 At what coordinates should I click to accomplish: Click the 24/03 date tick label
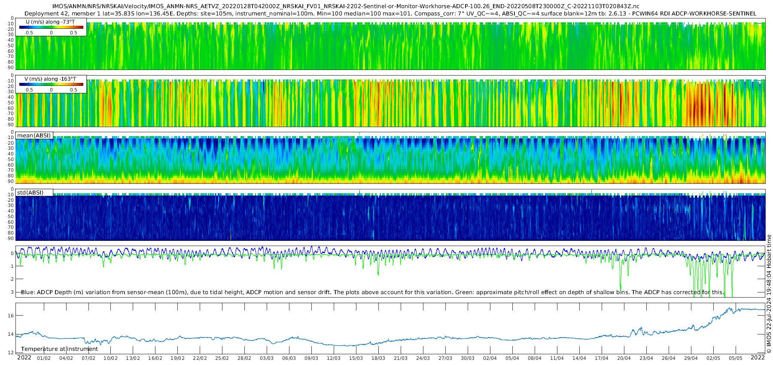coord(423,358)
